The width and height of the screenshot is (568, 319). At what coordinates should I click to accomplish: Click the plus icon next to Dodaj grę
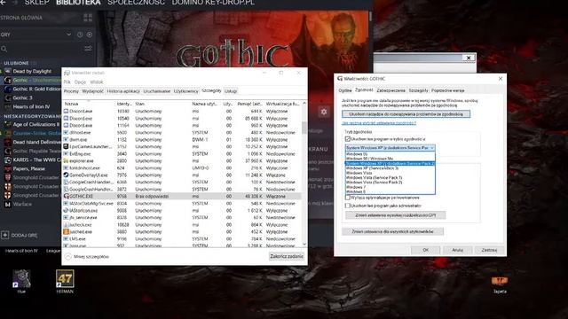point(4,235)
